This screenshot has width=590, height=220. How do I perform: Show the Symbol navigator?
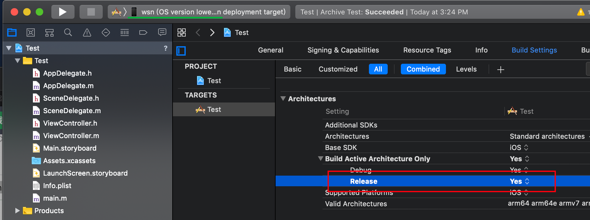49,32
